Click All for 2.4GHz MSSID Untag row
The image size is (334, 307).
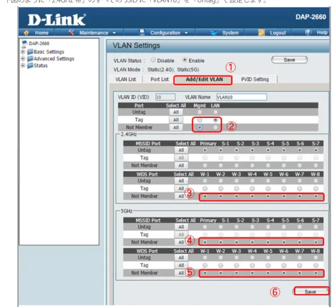(181, 150)
